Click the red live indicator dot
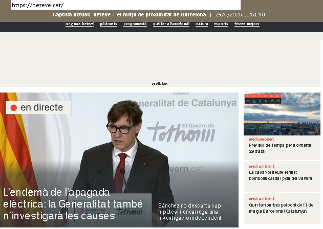The image size is (323, 229). pos(14,108)
